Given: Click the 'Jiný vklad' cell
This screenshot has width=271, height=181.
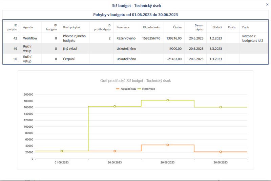Looking at the screenshot, I should click(70, 49).
